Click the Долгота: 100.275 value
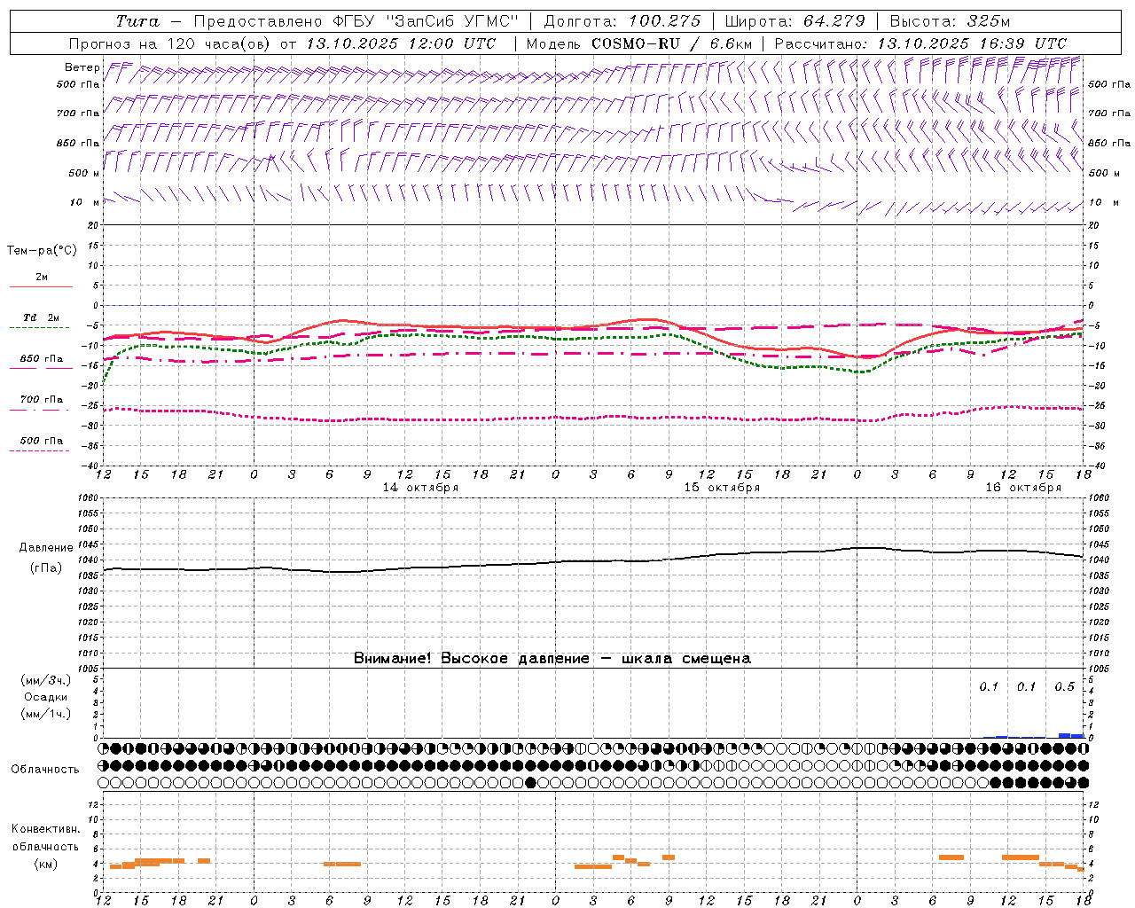1135x908 pixels. (x=622, y=21)
